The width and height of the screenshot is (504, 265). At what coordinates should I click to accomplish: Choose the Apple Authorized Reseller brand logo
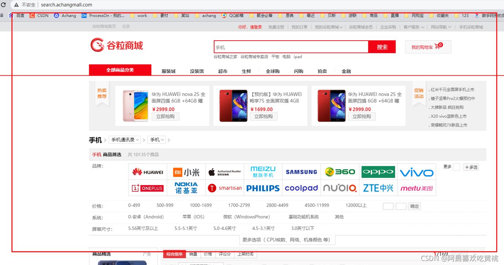225,172
